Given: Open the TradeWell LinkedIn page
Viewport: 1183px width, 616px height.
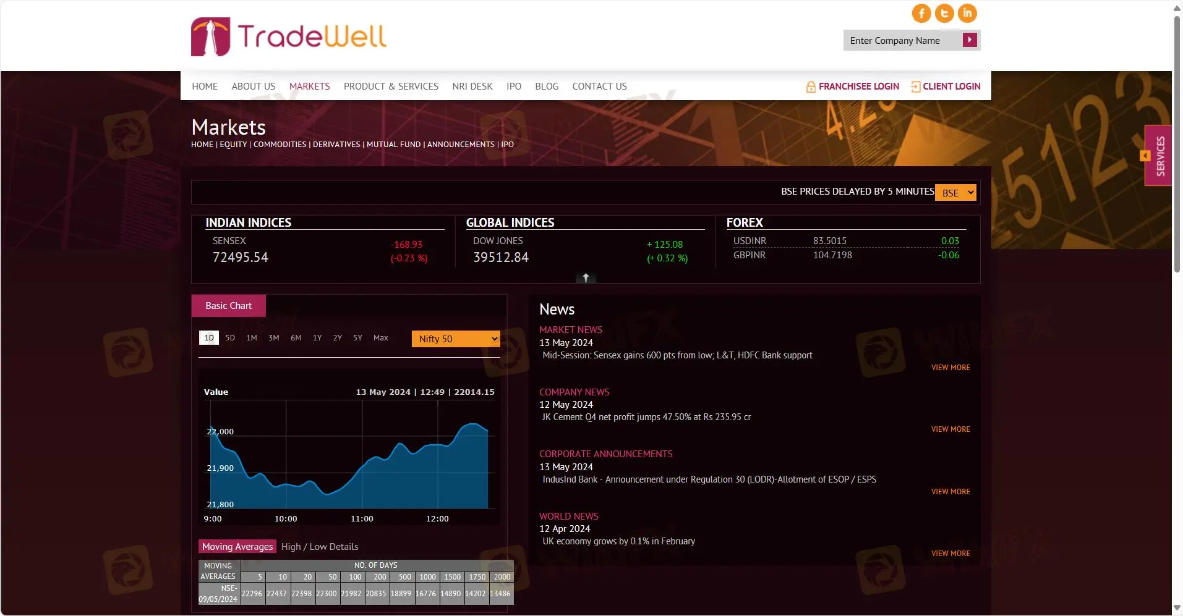Looking at the screenshot, I should click(967, 12).
